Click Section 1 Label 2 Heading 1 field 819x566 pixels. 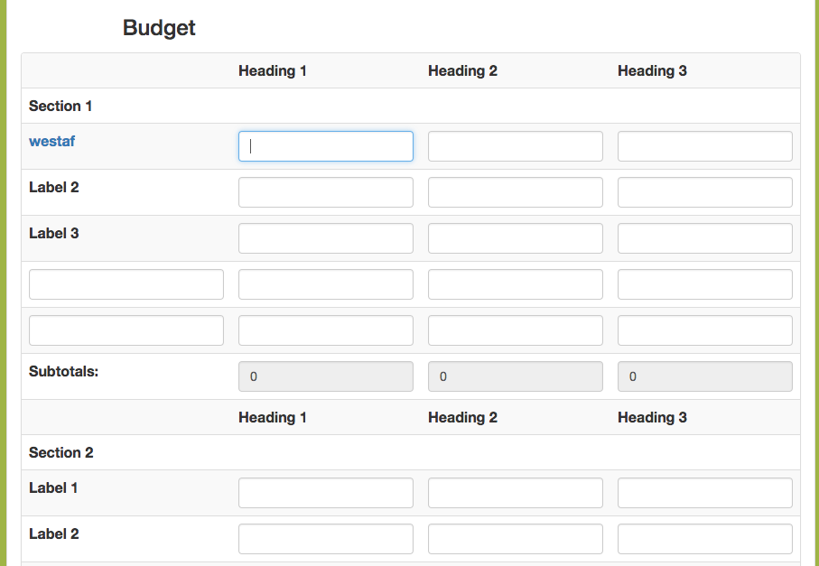click(x=326, y=192)
